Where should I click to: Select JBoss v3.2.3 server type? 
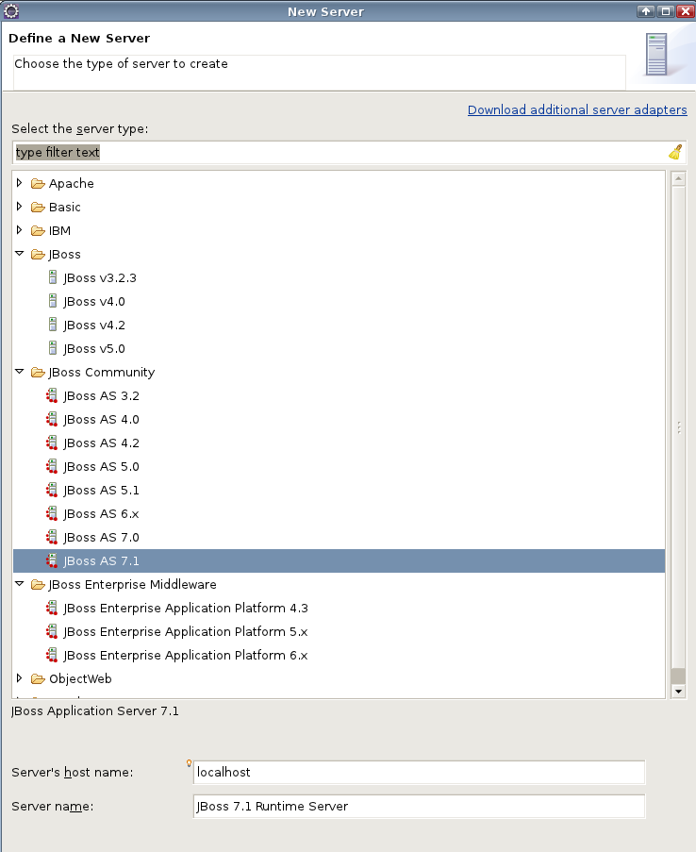[100, 278]
